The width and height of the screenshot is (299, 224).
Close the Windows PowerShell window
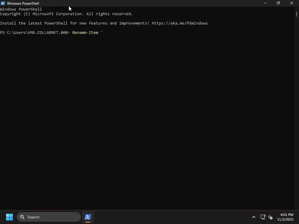pyautogui.click(x=292, y=3)
